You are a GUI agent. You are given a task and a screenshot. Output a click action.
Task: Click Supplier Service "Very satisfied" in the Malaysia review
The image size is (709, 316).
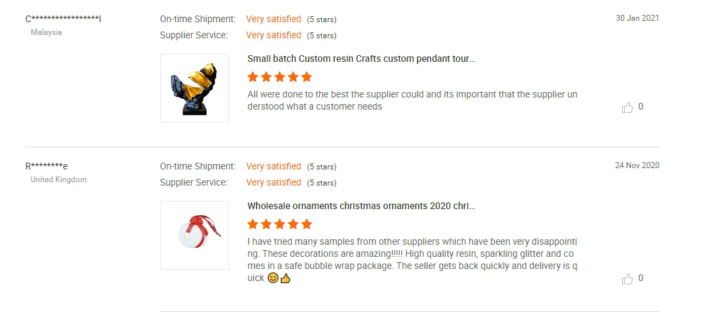coord(273,35)
